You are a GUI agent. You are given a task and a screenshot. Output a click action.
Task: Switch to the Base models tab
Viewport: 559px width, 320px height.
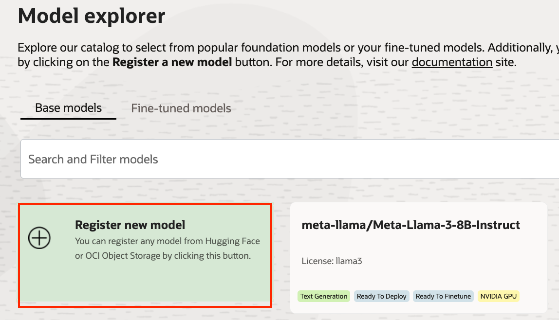68,108
